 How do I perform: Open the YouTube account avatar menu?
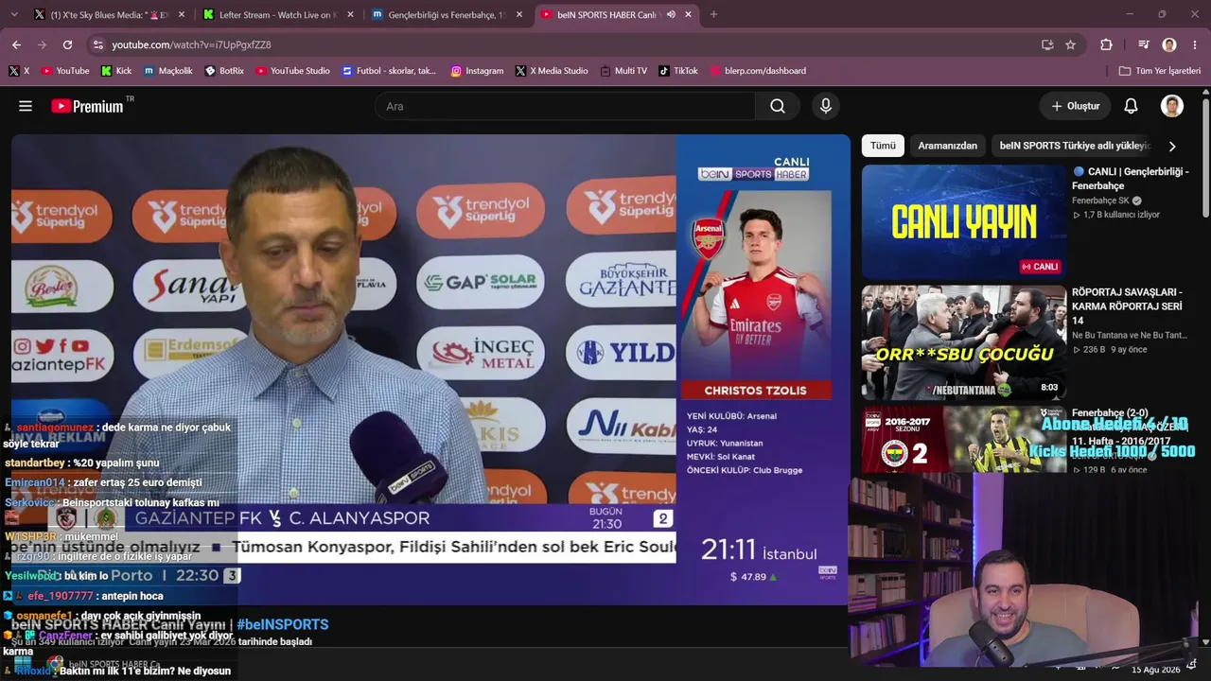tap(1172, 106)
